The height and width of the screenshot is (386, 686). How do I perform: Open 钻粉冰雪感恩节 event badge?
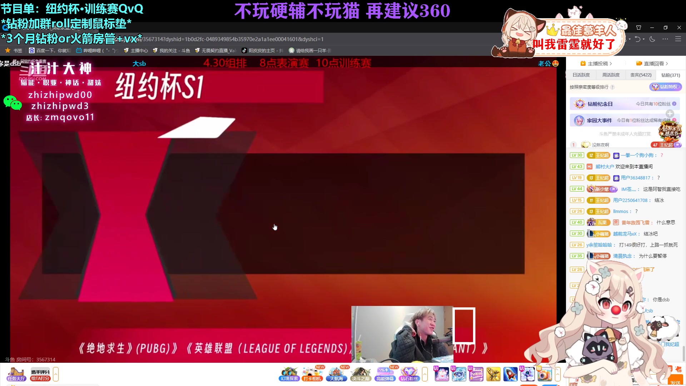[x=670, y=131]
